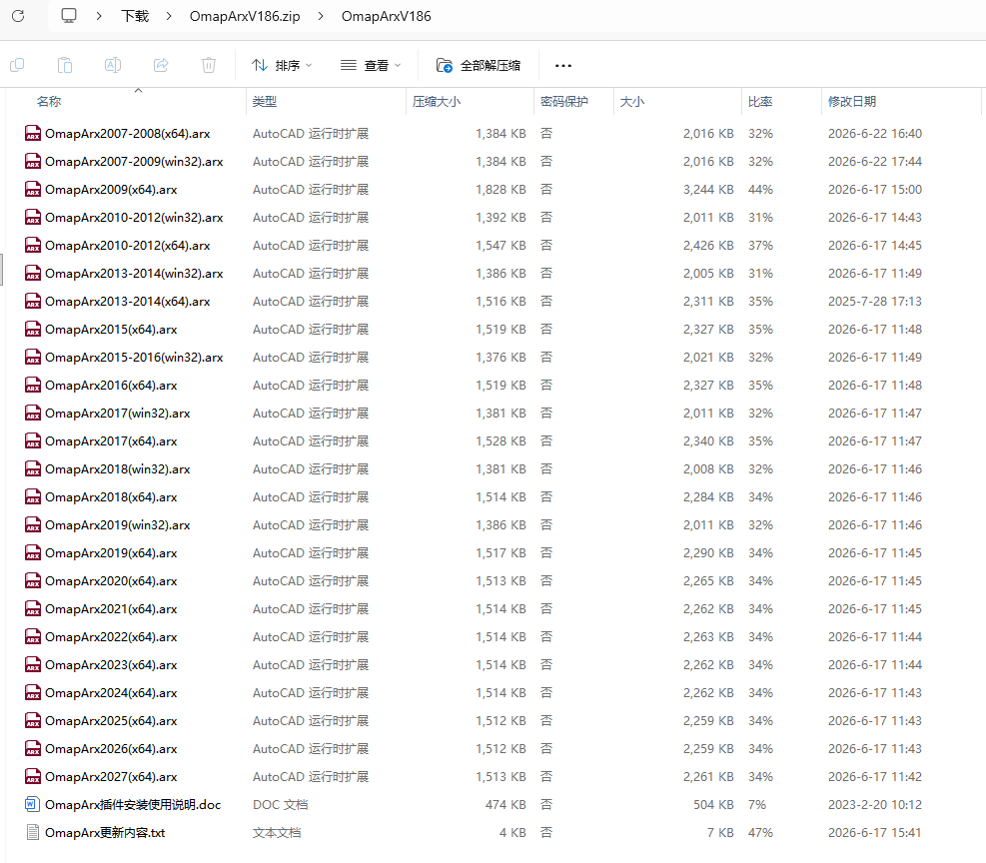Click the 47% ratio value

tap(760, 833)
